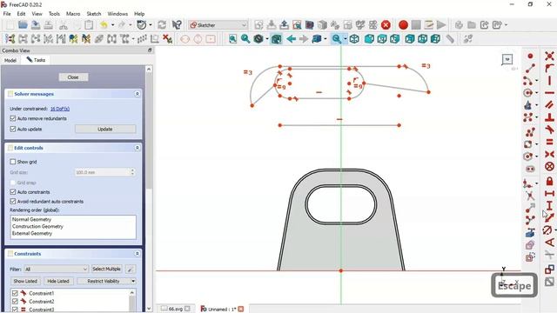Click the Close button in Tasks
Viewport: 557px width, 313px height.
click(x=73, y=77)
